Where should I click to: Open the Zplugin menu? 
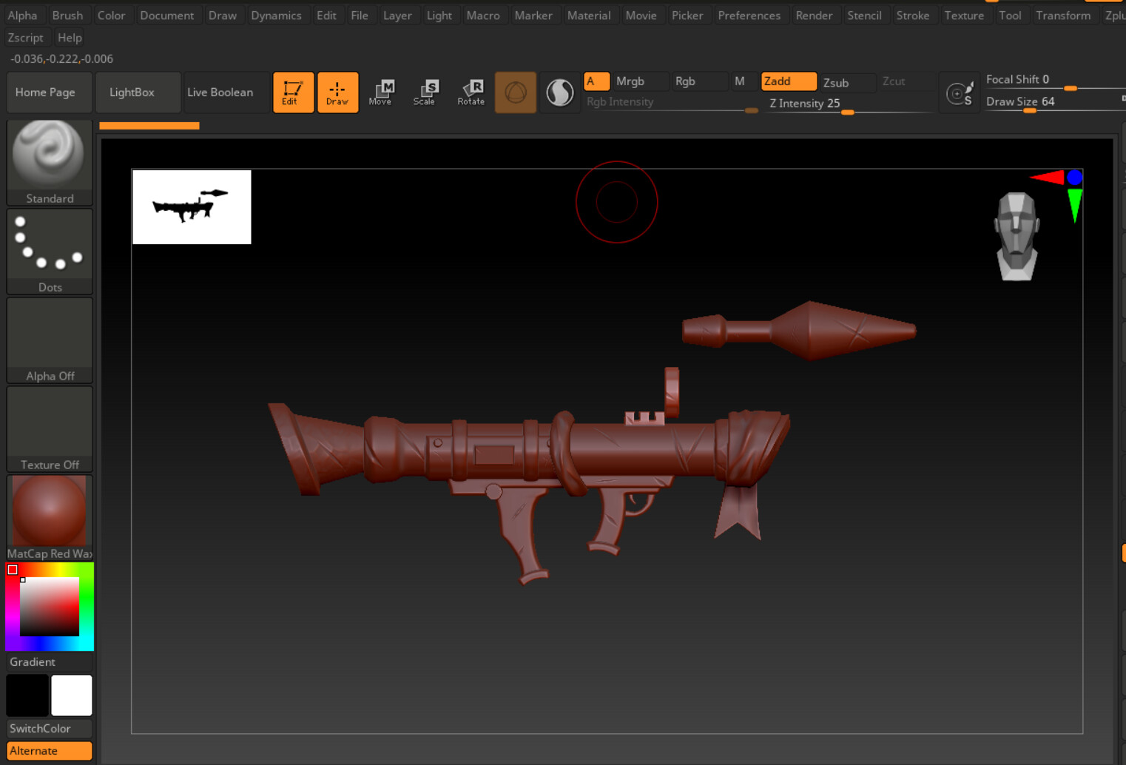[1114, 15]
